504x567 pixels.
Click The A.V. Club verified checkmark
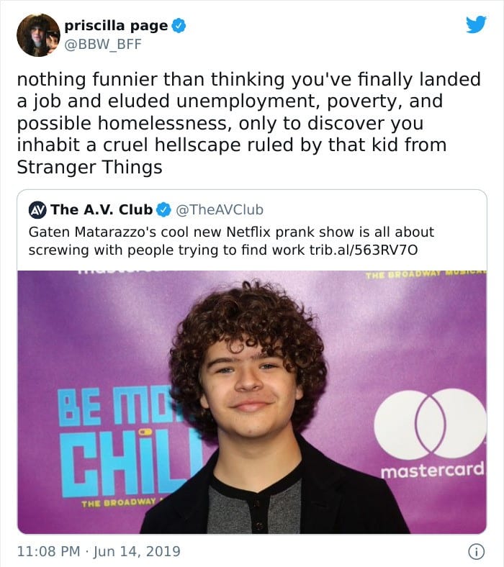[163, 209]
